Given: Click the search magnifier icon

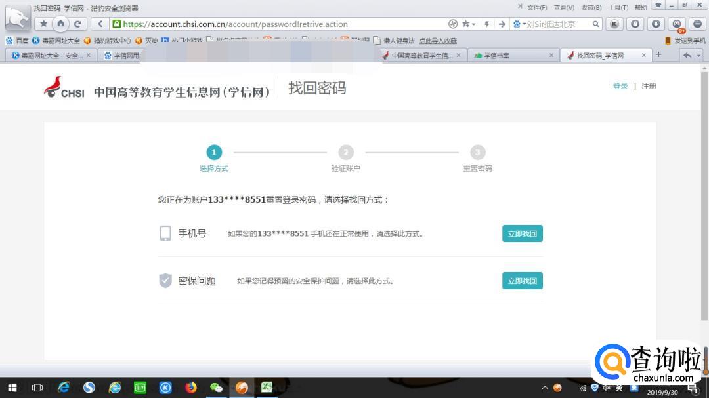Looking at the screenshot, I should click(x=595, y=24).
